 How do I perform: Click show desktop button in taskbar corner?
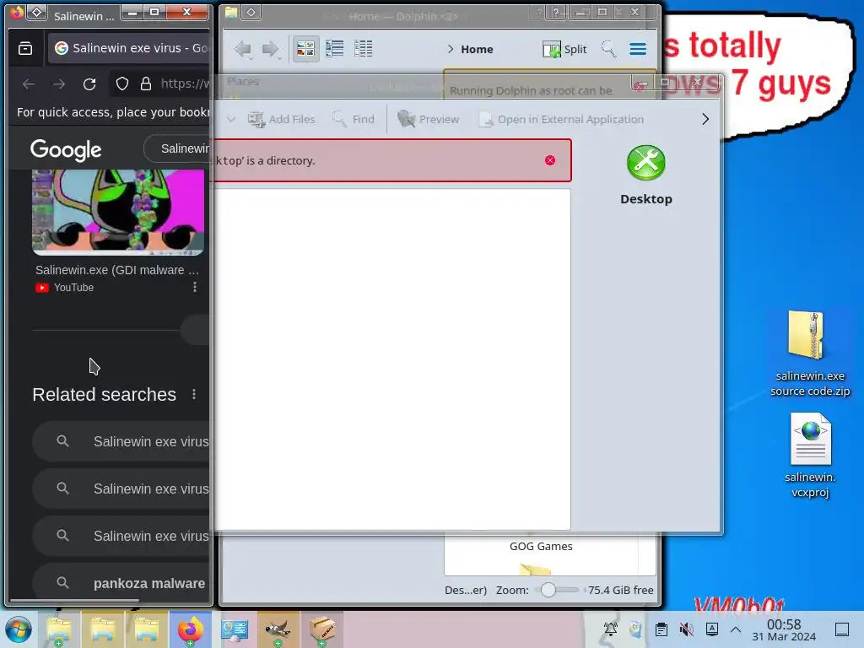(842, 629)
